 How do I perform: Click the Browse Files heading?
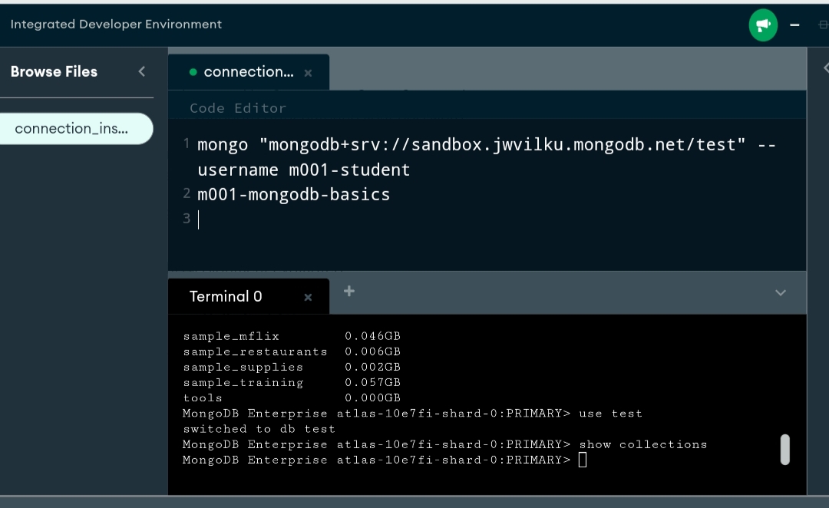pyautogui.click(x=54, y=72)
